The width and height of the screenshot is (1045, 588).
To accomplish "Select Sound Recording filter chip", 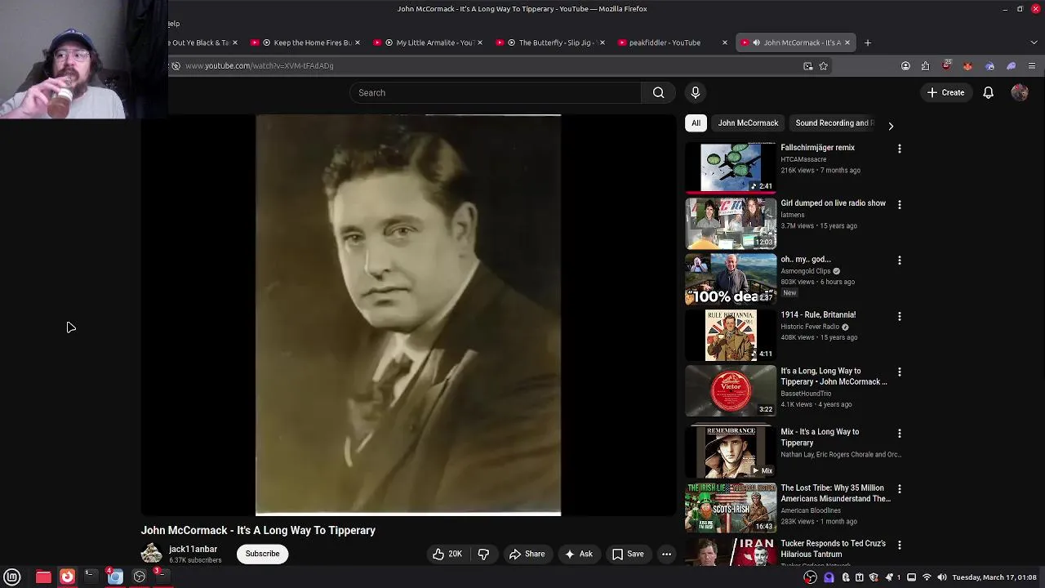I will point(832,123).
